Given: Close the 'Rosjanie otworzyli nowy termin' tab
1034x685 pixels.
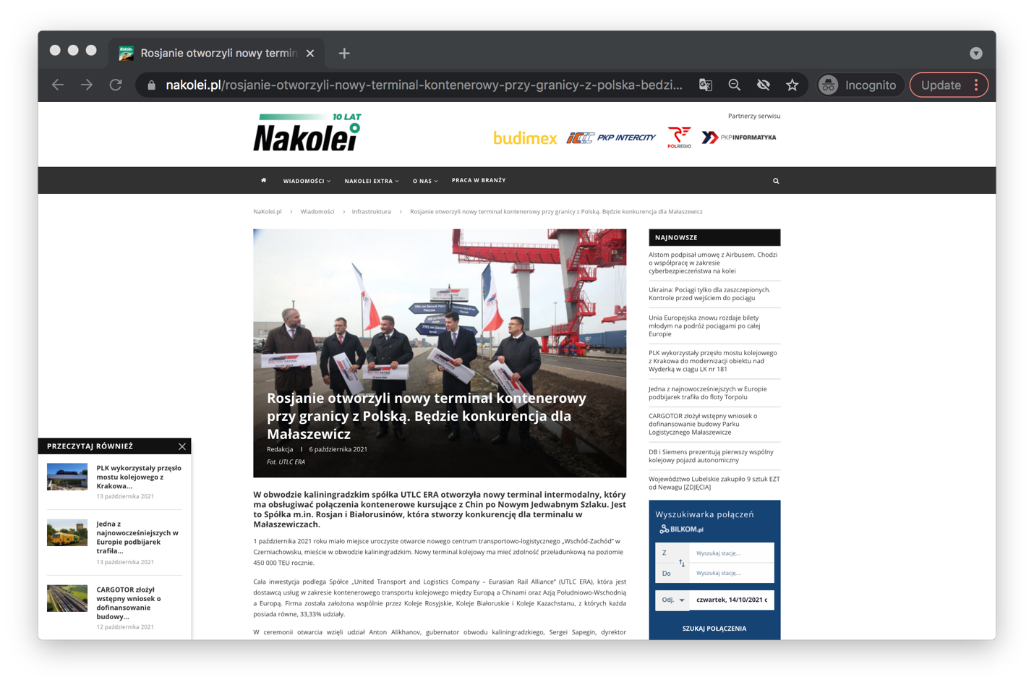Looking at the screenshot, I should coord(310,54).
